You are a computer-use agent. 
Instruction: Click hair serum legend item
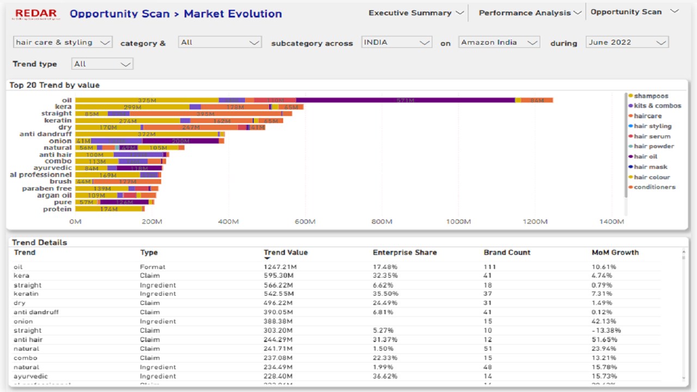pyautogui.click(x=652, y=137)
